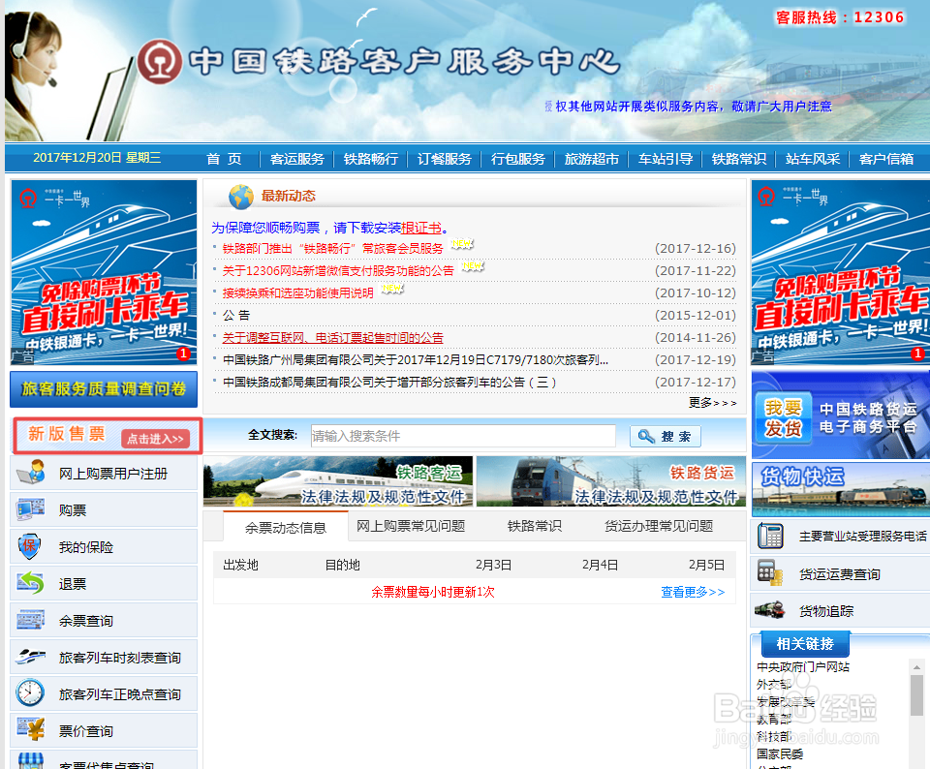Click the user registration person icon
930x769 pixels.
[31, 473]
